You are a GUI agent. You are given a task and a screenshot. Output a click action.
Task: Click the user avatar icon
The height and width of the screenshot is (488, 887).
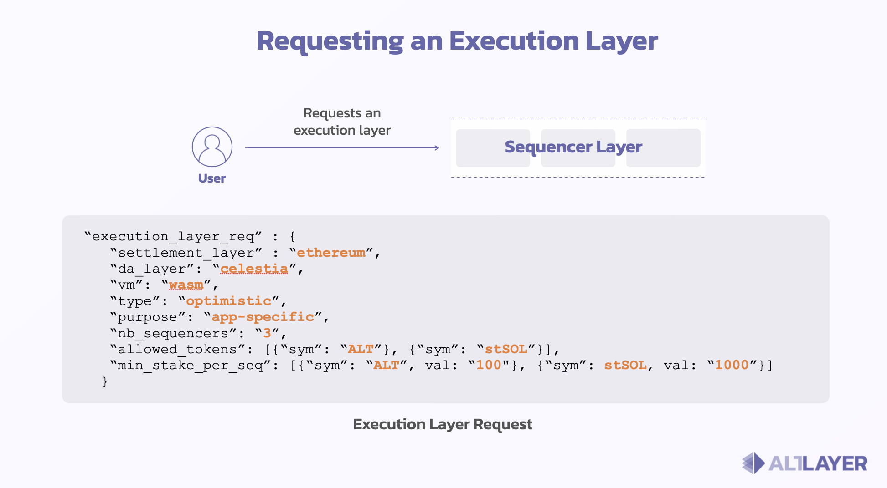tap(212, 147)
